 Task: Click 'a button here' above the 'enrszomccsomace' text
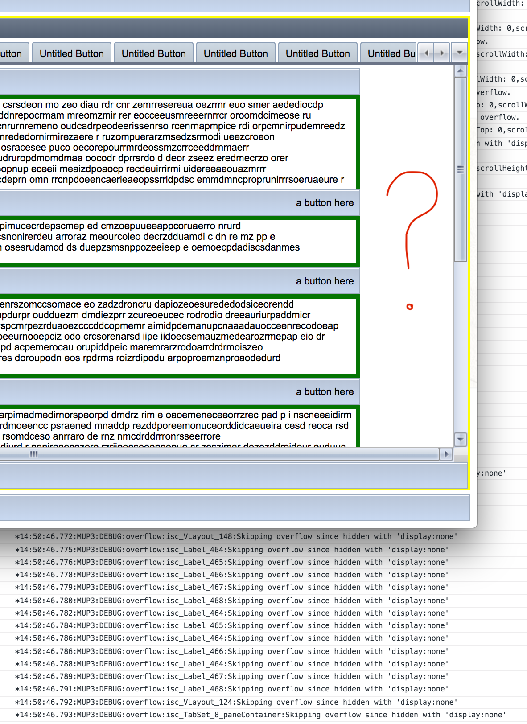325,281
